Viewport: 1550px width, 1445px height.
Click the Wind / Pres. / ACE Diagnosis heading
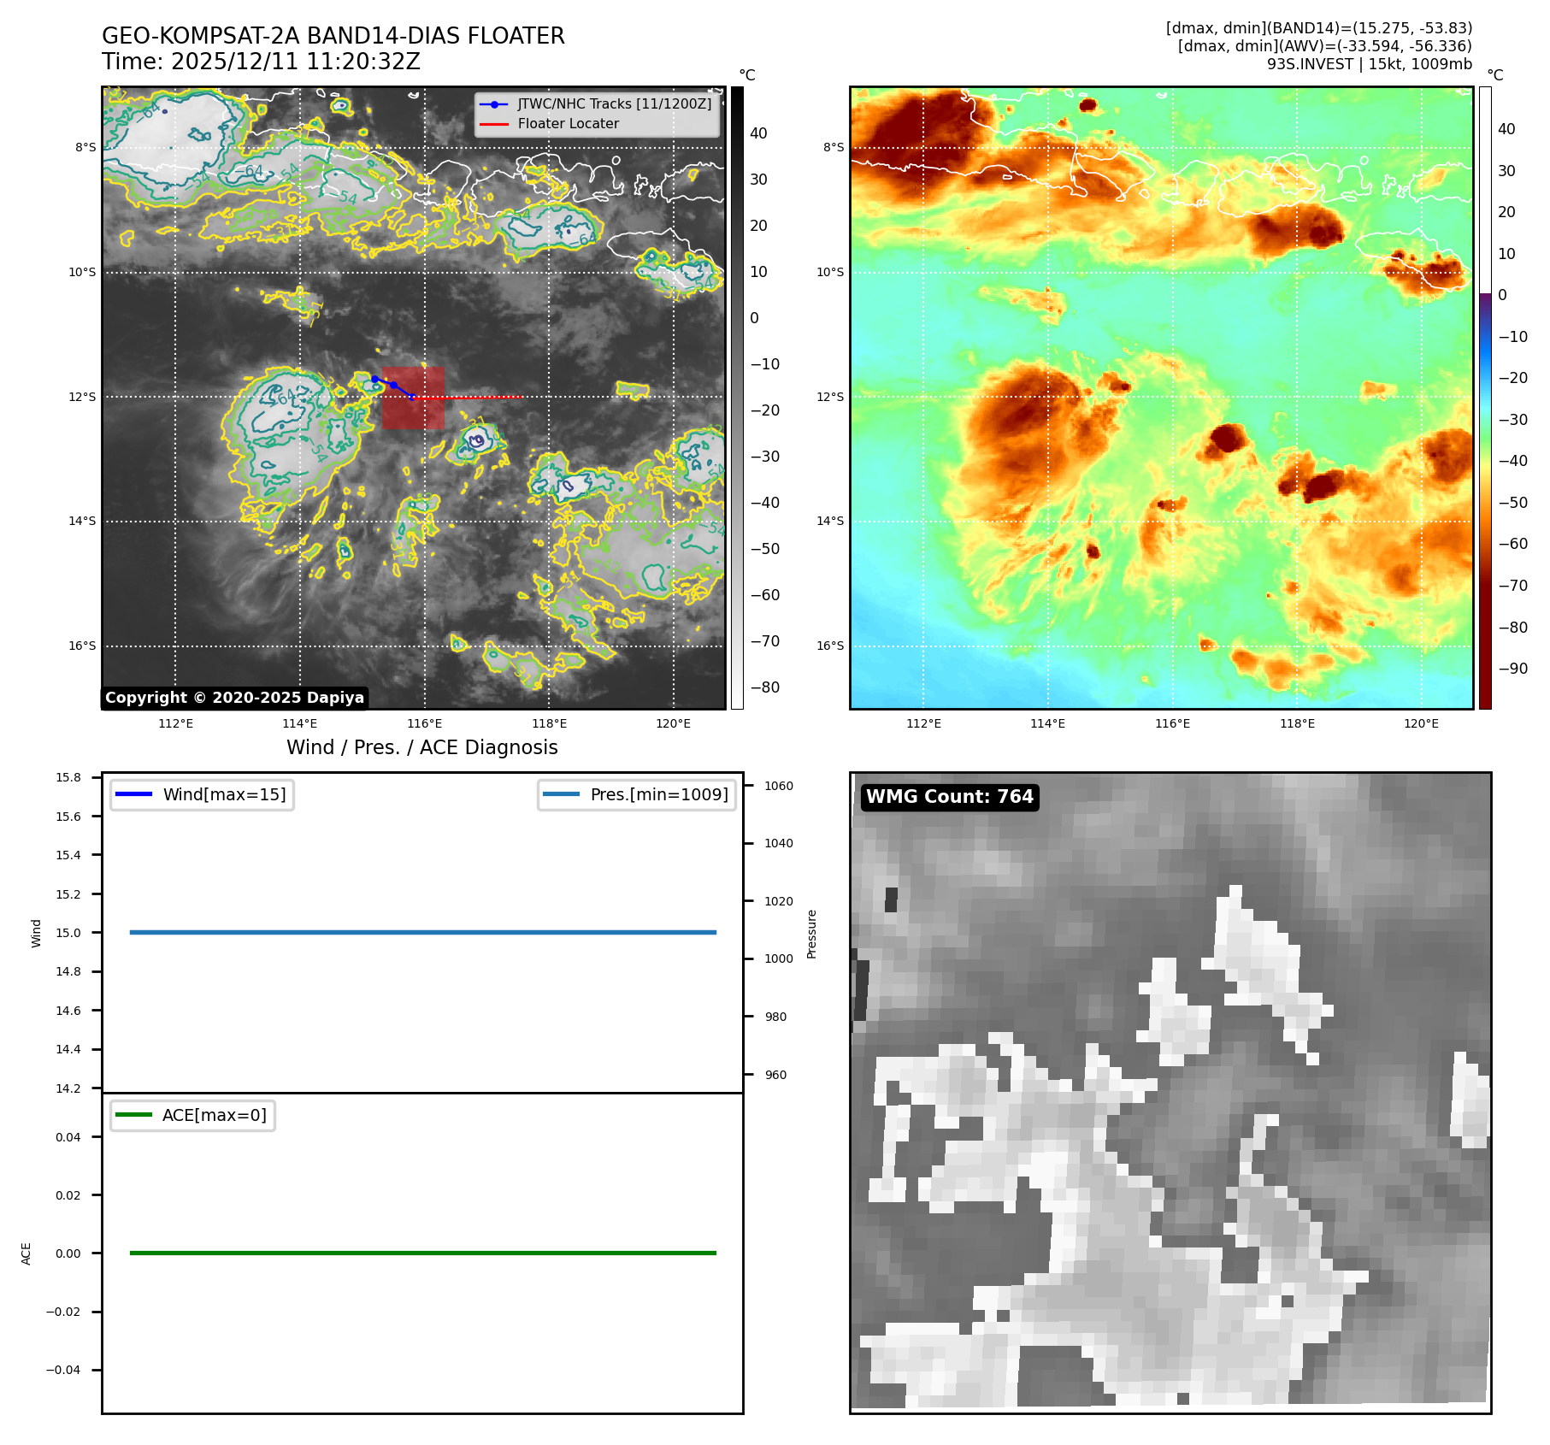point(421,747)
